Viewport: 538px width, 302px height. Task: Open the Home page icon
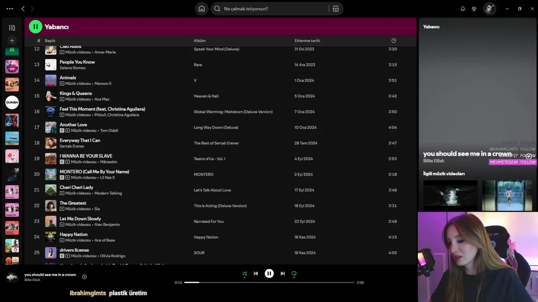click(x=202, y=8)
